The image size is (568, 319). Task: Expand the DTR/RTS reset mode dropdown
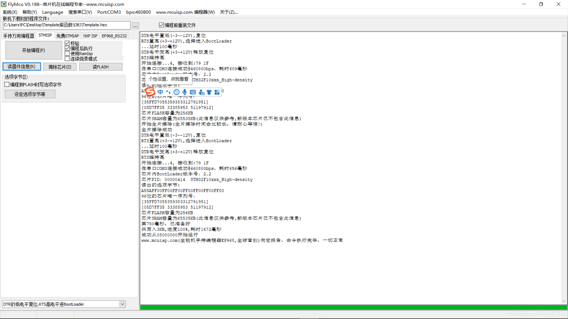tap(122, 304)
